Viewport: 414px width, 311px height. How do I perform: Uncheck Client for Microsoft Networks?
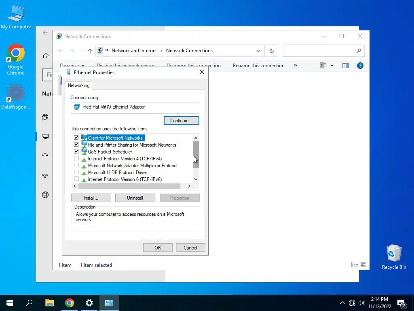76,138
